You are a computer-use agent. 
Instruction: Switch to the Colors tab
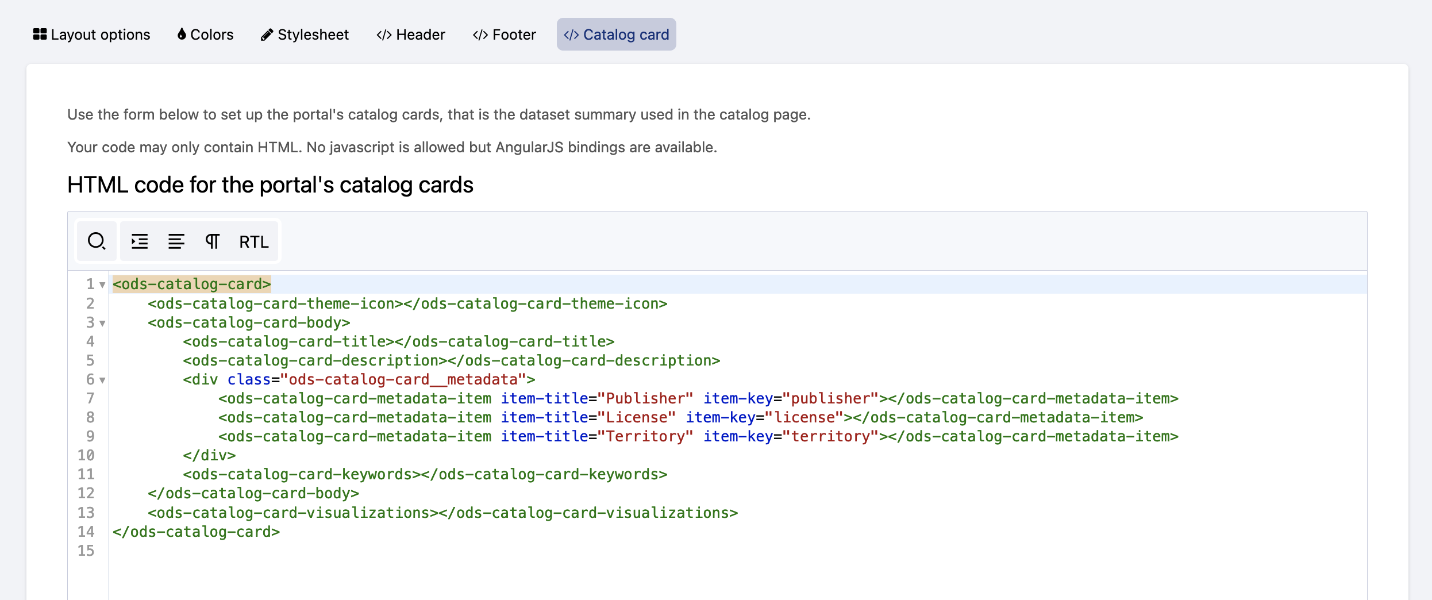tap(205, 34)
